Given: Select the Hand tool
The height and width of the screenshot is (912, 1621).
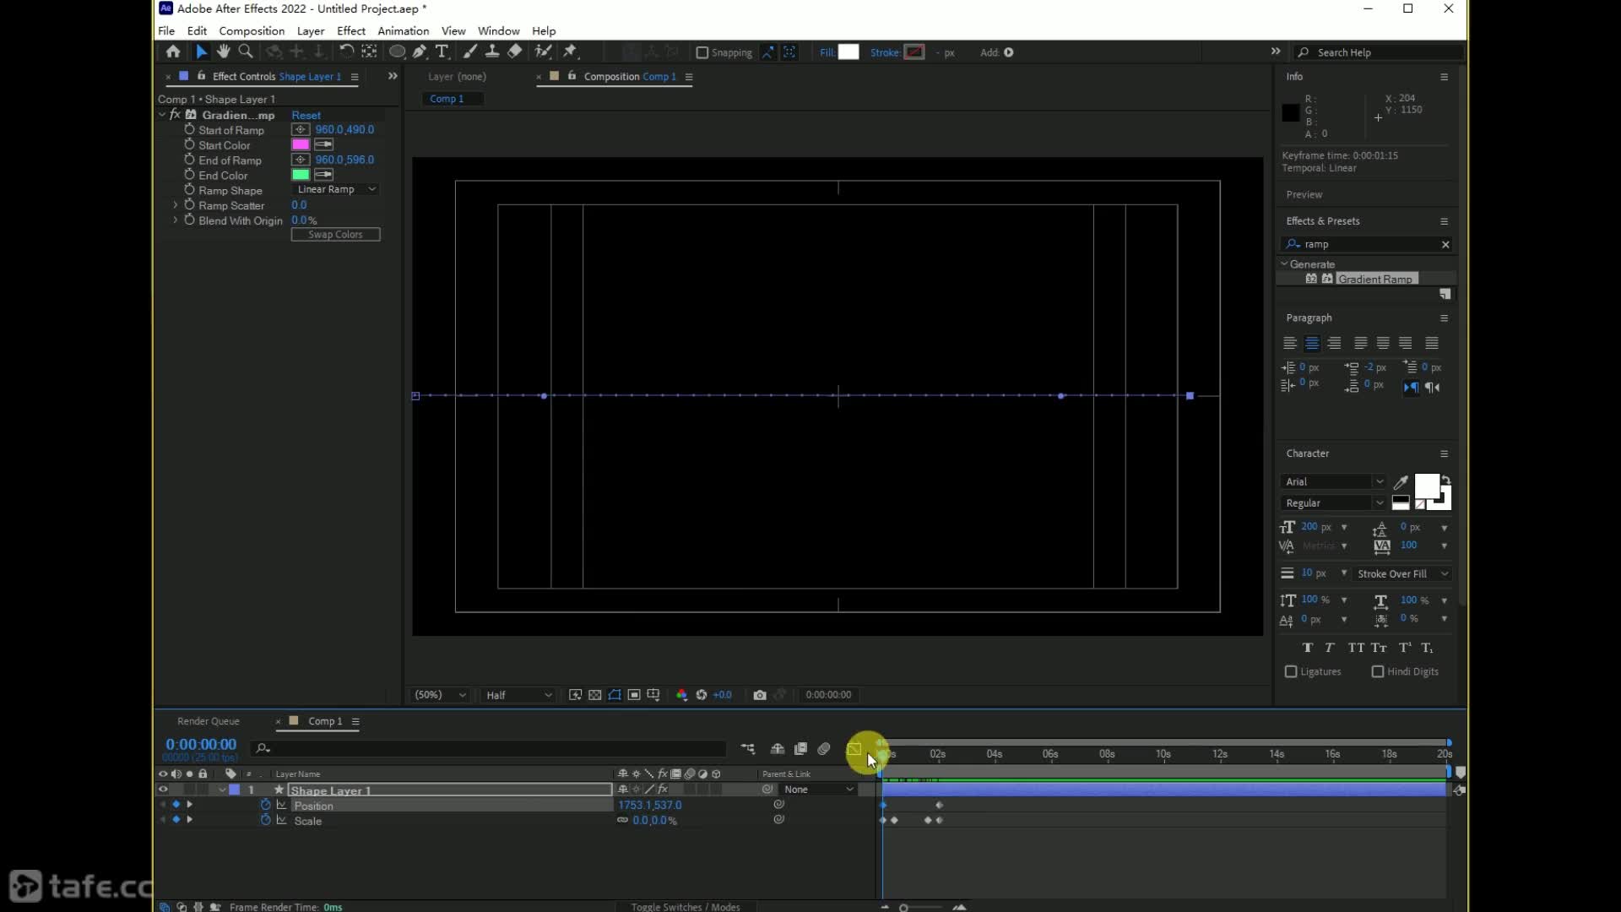Looking at the screenshot, I should (223, 52).
